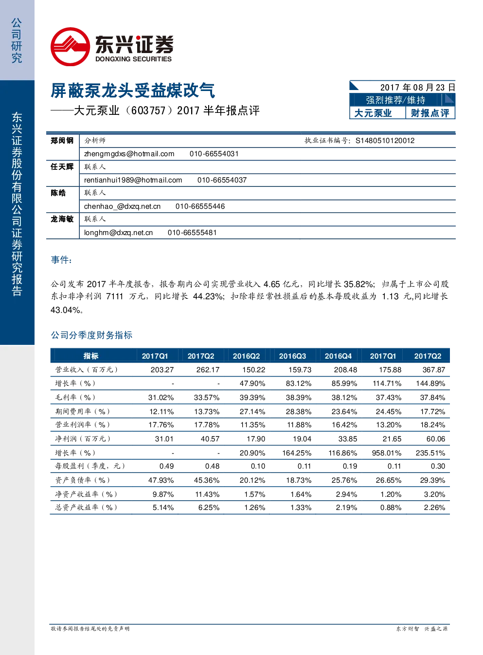Click phone number 010-66555446
Screen dimensions: 483x655
[x=200, y=206]
